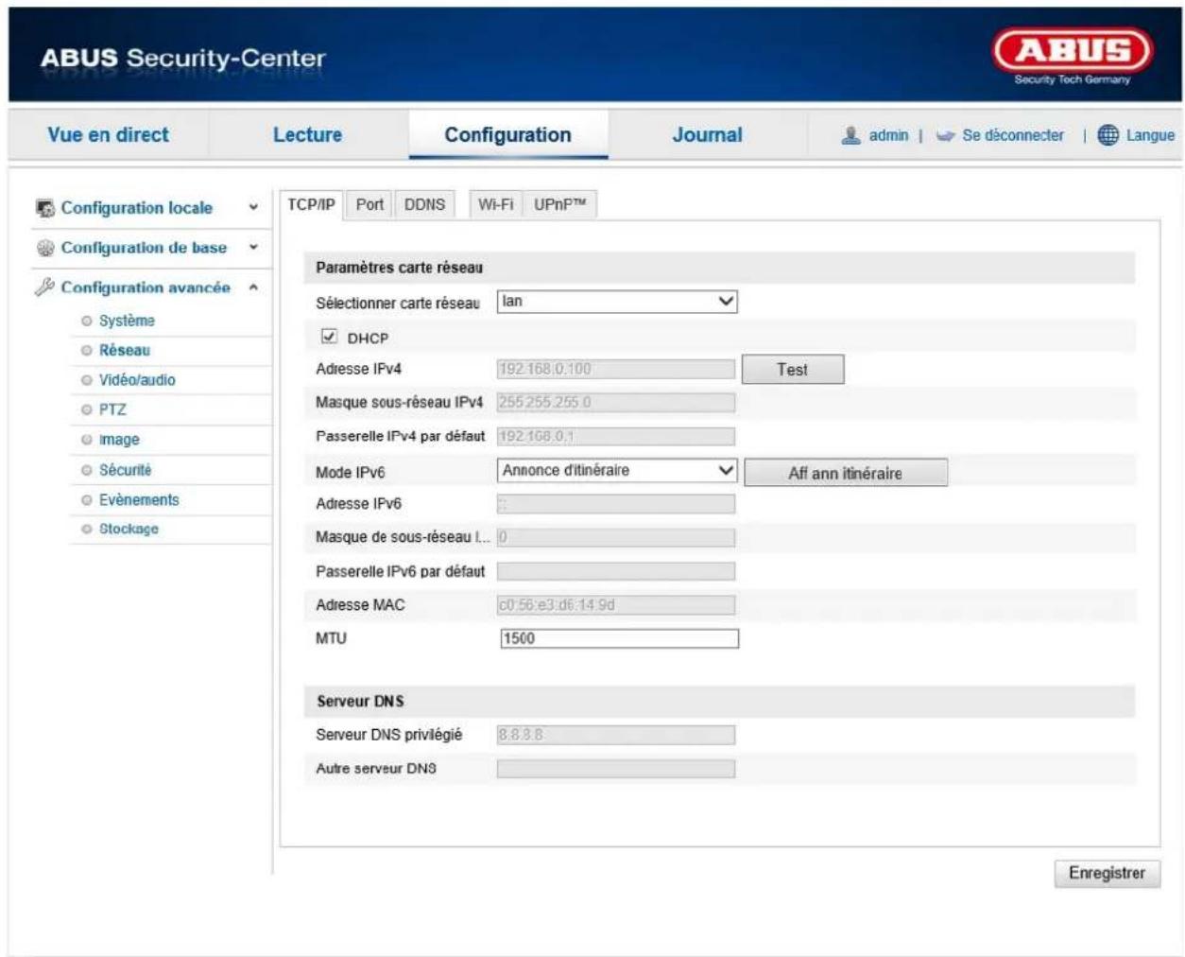Click the Adresse IPv4 field

click(x=616, y=369)
